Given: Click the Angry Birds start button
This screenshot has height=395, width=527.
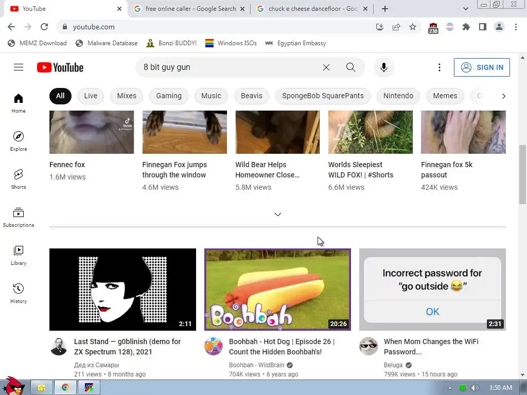Looking at the screenshot, I should (x=13, y=386).
